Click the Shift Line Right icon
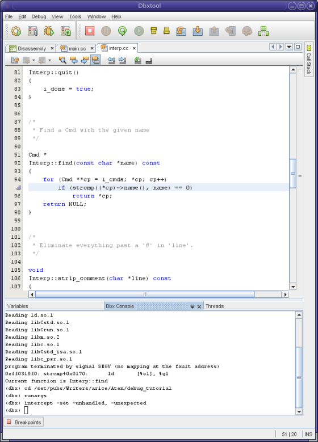The width and height of the screenshot is (318, 442). pos(123,60)
